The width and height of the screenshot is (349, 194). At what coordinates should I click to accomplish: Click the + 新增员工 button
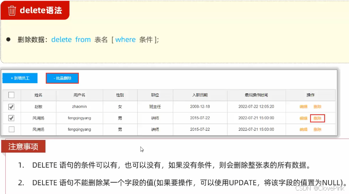click(20, 78)
